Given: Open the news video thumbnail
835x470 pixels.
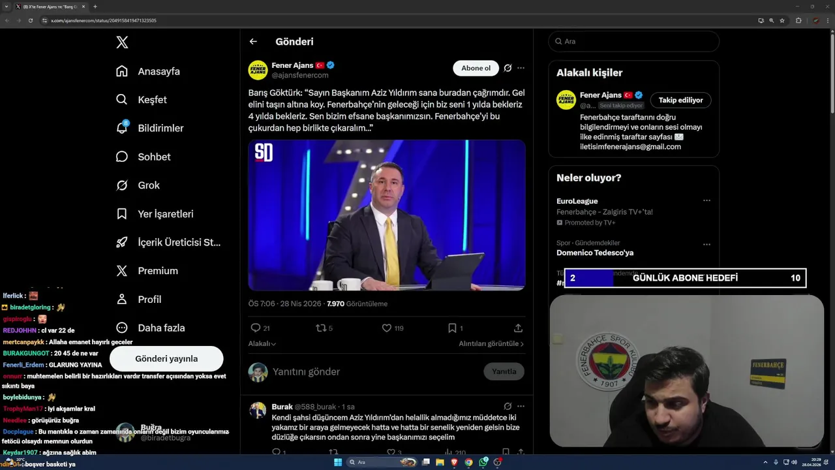Looking at the screenshot, I should point(387,215).
